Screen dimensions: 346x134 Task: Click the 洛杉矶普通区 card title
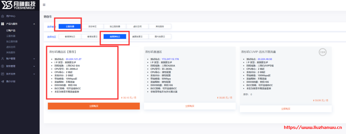[154, 52]
